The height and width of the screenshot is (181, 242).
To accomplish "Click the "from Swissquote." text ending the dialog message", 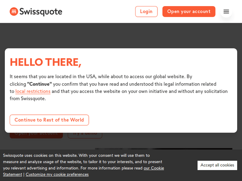I will [28, 99].
